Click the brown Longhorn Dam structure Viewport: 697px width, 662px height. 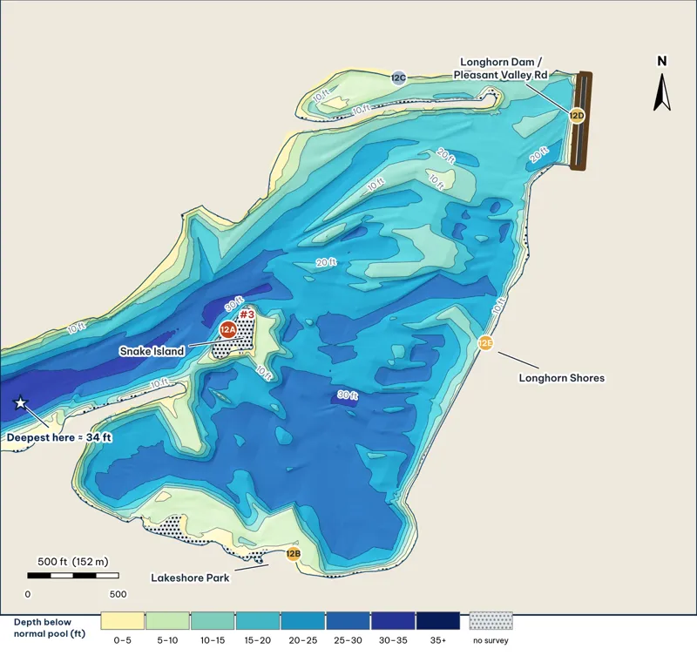click(x=580, y=120)
